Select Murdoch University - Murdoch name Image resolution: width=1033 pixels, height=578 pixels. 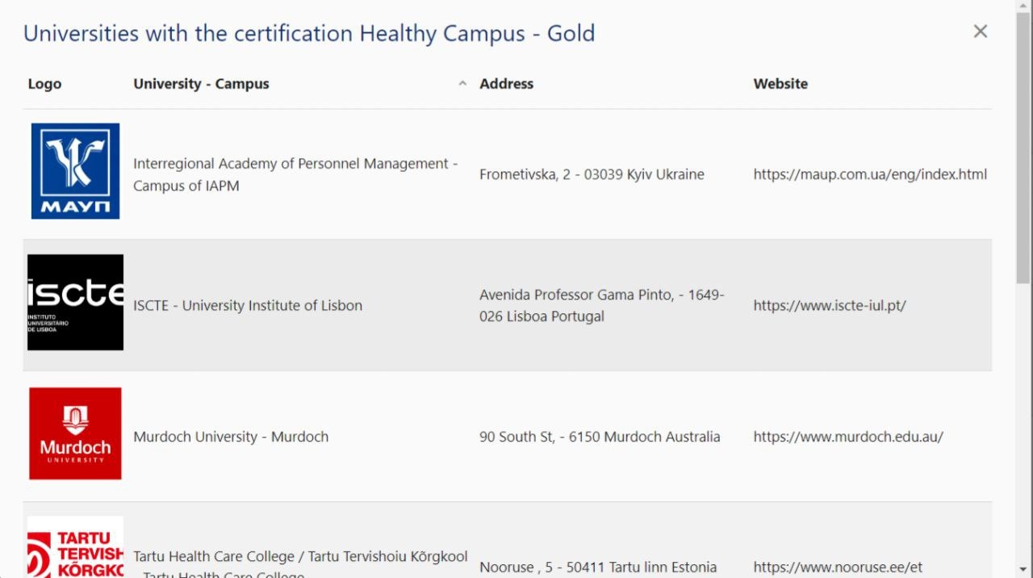coord(231,437)
